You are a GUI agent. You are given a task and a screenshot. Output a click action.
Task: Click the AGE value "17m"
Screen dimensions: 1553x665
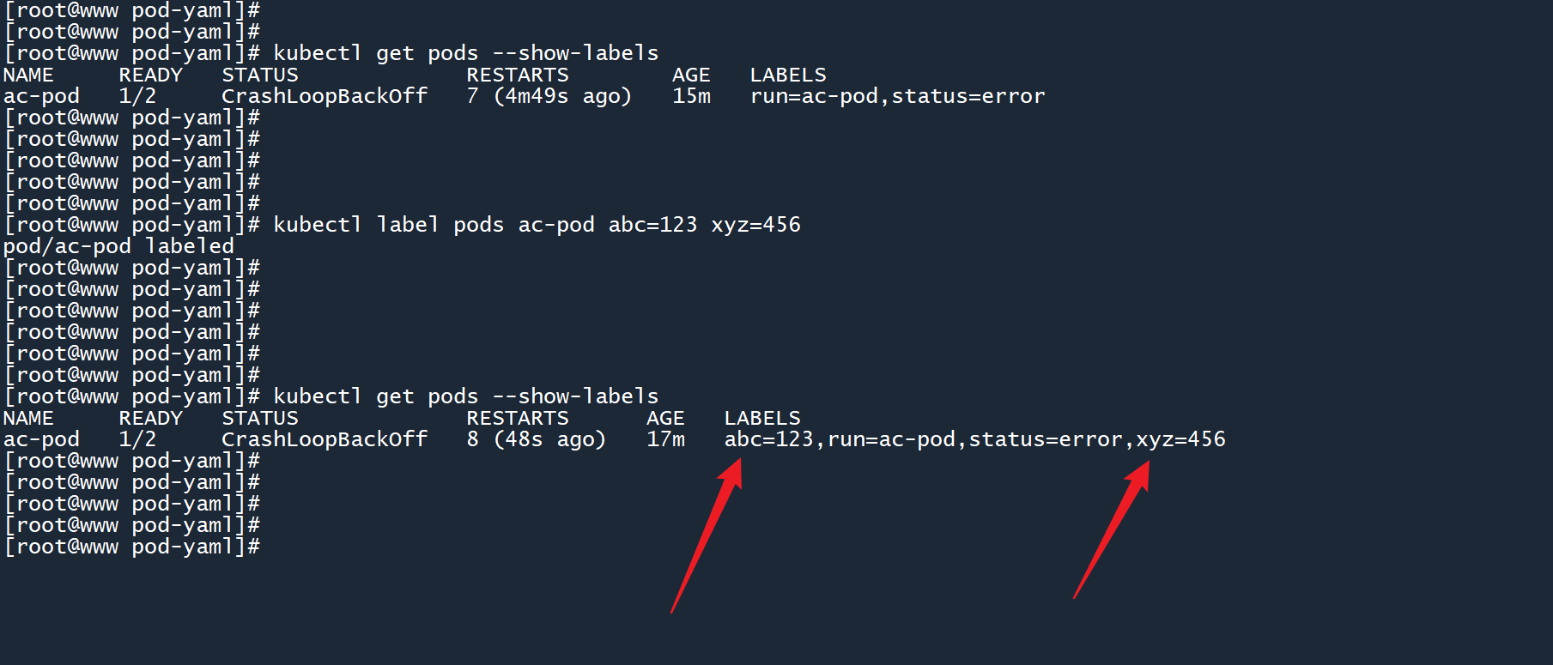[x=665, y=439]
